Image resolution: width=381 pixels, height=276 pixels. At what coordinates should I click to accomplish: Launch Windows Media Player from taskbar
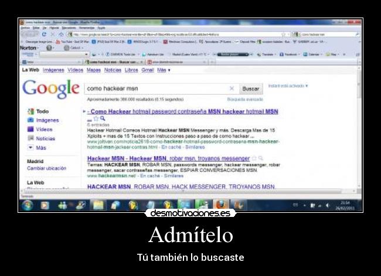pos(45,205)
